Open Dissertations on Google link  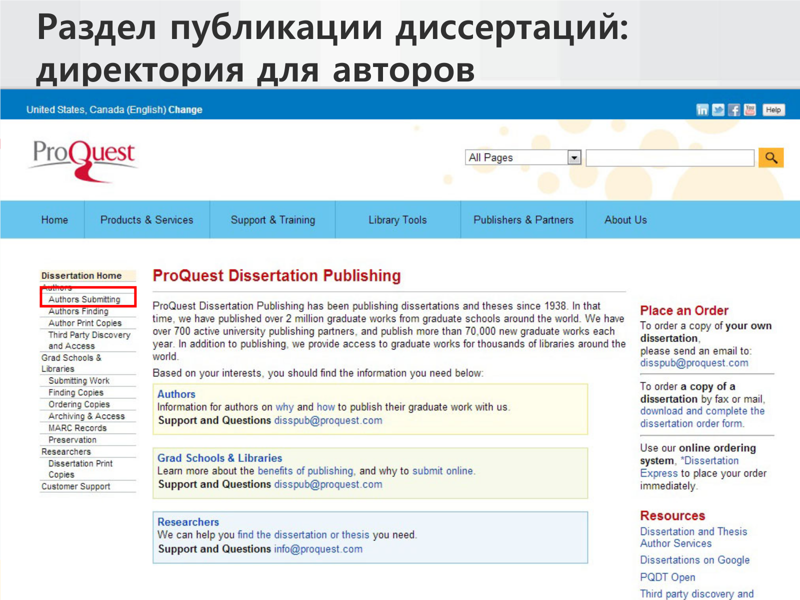click(695, 560)
